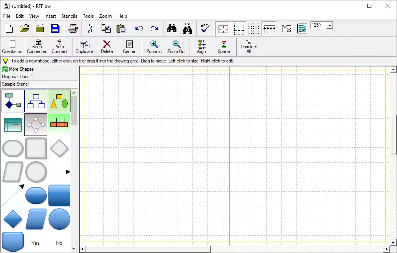Click the Find binoculars icon
The height and width of the screenshot is (253, 397).
point(172,29)
